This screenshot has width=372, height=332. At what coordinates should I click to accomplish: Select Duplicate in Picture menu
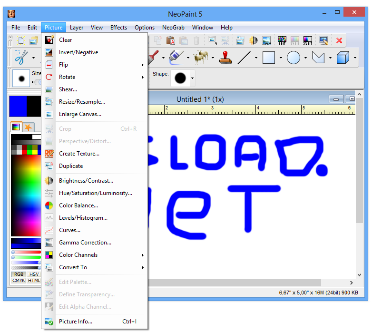[94, 166]
